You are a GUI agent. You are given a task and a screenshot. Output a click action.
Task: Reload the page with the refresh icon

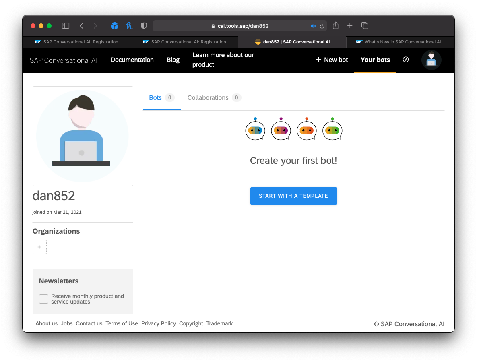(322, 26)
